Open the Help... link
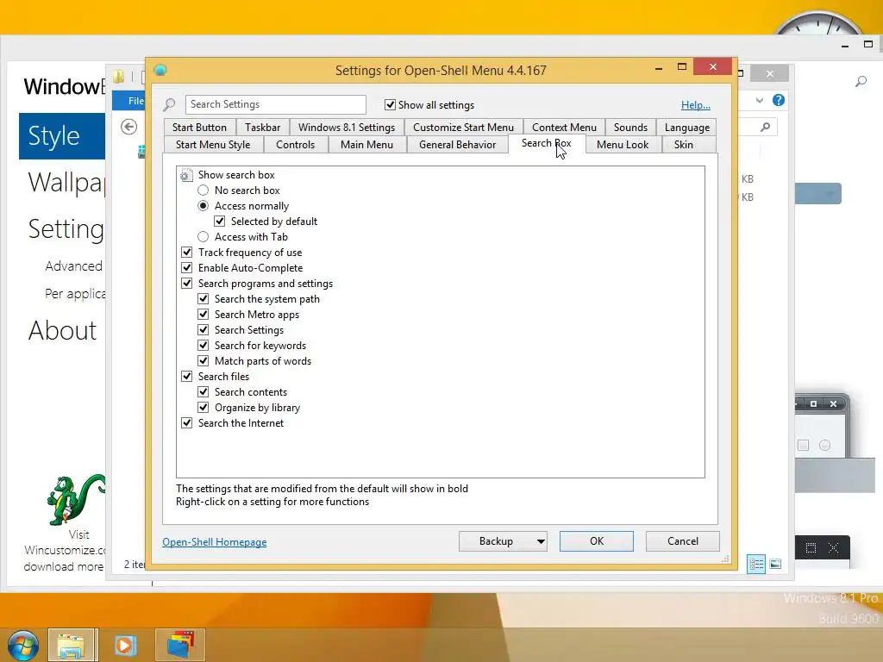The width and height of the screenshot is (883, 662). tap(696, 105)
